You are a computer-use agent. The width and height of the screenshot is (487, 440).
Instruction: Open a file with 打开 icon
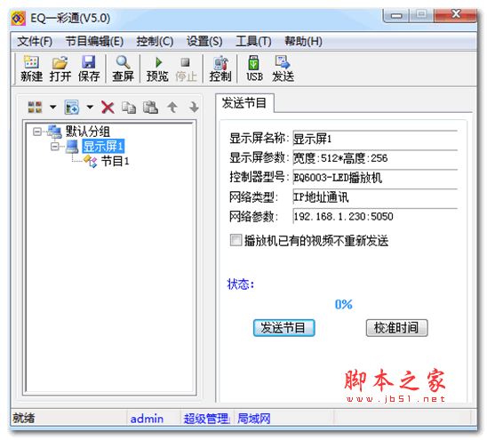tap(60, 68)
